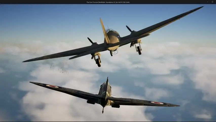This screenshot has width=216, height=122.
Task: Click the bomber's tail wheel
Action: pyautogui.click(x=111, y=54)
